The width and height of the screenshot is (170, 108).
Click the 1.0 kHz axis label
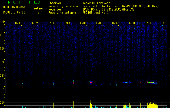coord(2,49)
